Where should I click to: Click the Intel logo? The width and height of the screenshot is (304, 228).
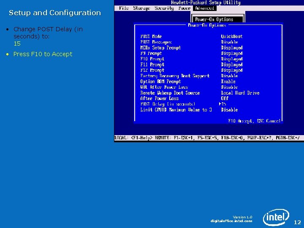(276, 217)
